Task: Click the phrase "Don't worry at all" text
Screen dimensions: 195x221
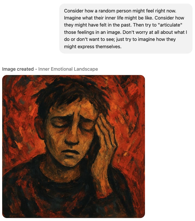Action: click(x=141, y=32)
